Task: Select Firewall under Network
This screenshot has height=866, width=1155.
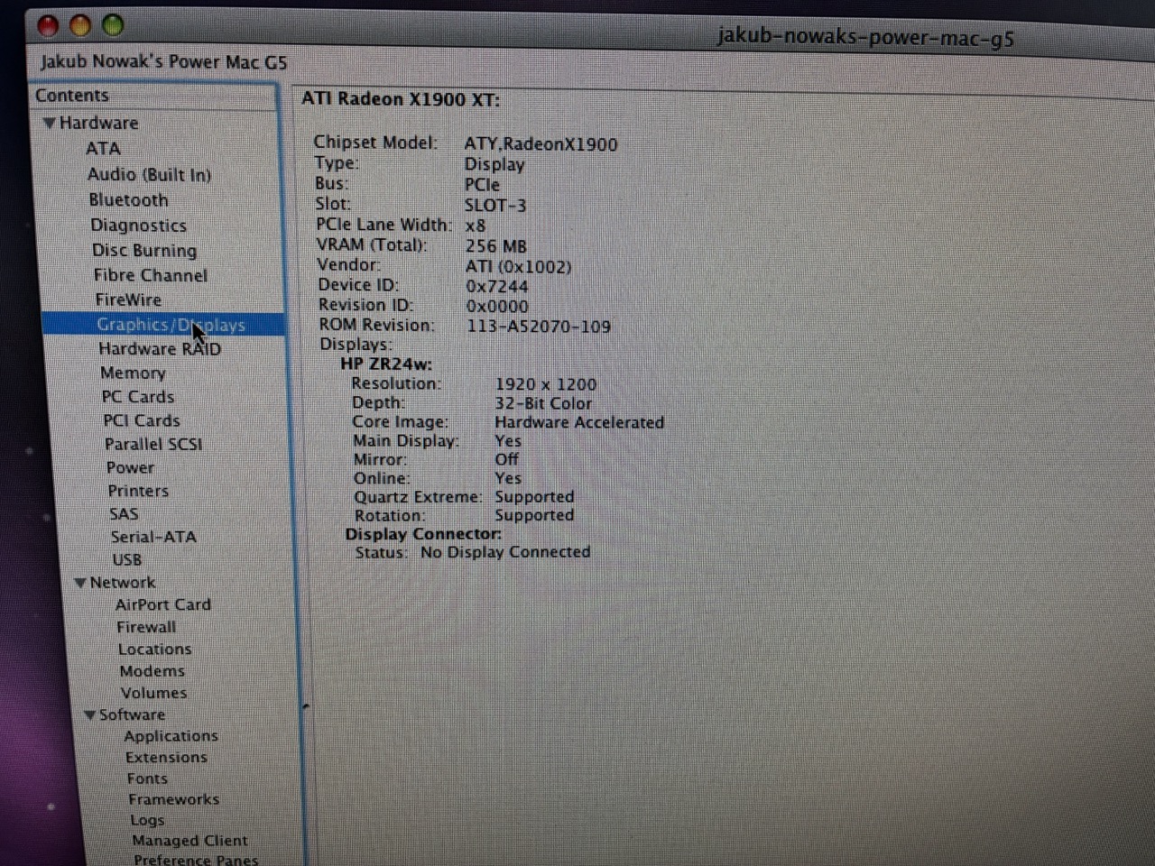Action: coord(146,628)
